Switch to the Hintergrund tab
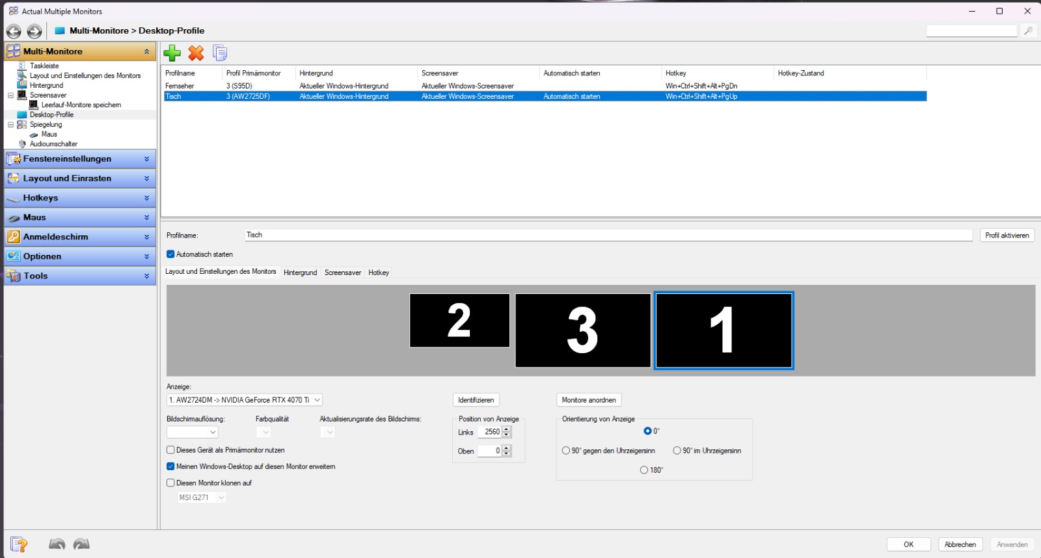Image resolution: width=1041 pixels, height=558 pixels. tap(300, 272)
